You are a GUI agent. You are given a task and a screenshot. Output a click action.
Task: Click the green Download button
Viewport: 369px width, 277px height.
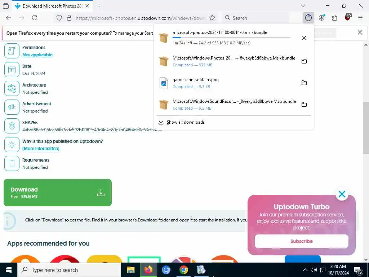click(x=58, y=193)
